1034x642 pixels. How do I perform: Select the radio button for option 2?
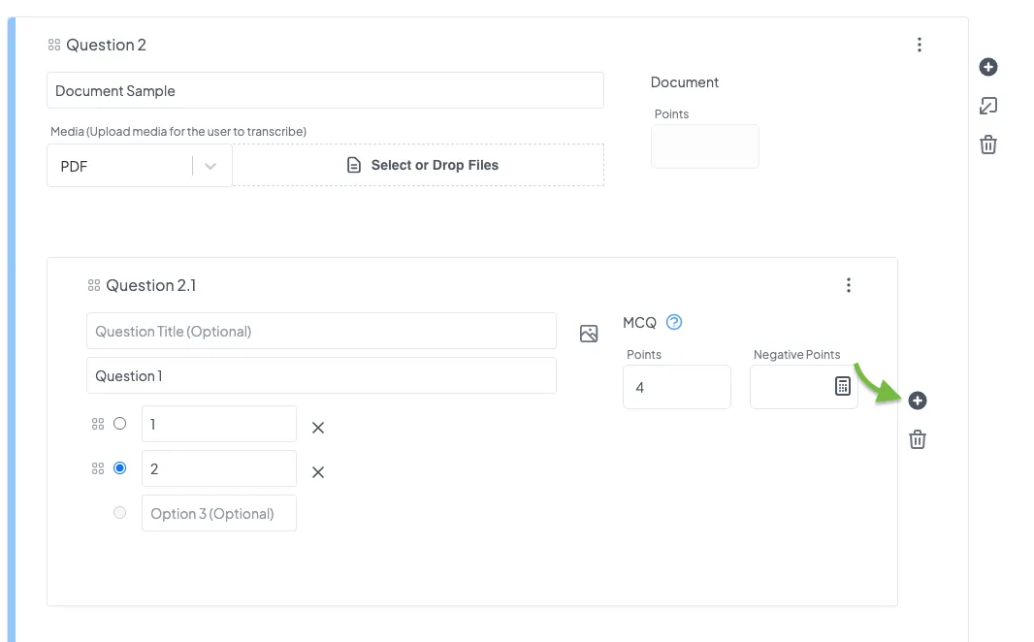(119, 468)
